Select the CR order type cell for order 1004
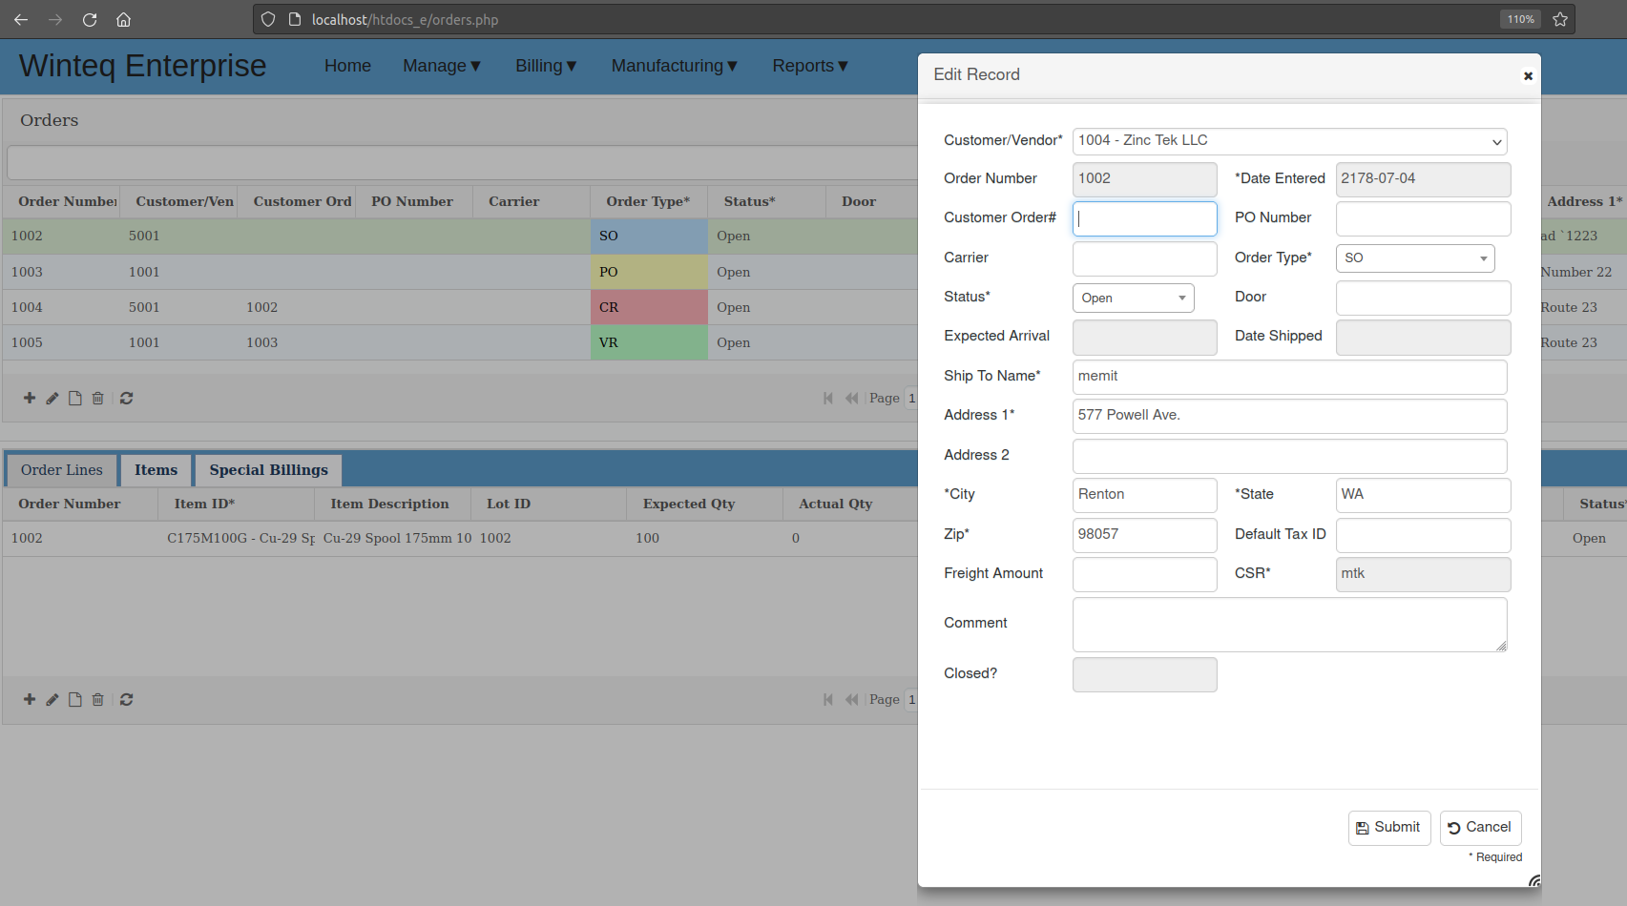This screenshot has height=906, width=1627. pyautogui.click(x=649, y=307)
